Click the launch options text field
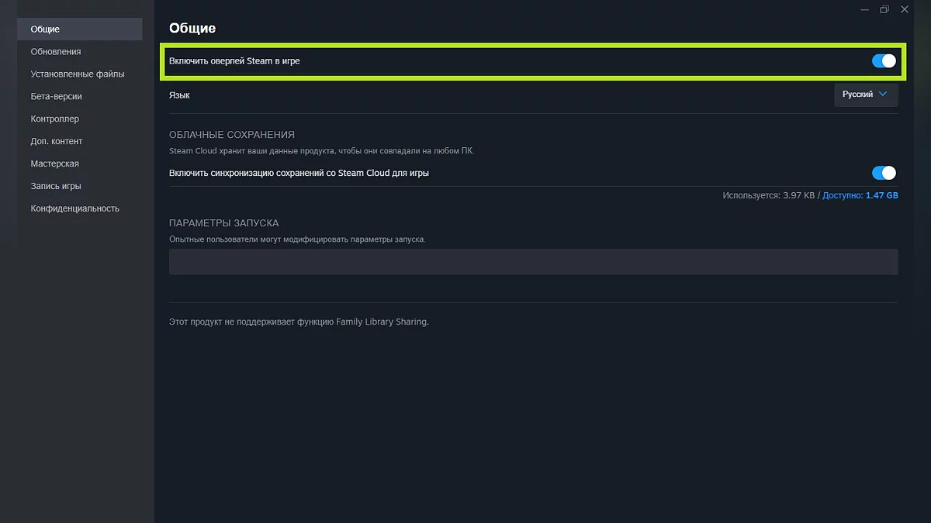The height and width of the screenshot is (523, 931). 533,262
